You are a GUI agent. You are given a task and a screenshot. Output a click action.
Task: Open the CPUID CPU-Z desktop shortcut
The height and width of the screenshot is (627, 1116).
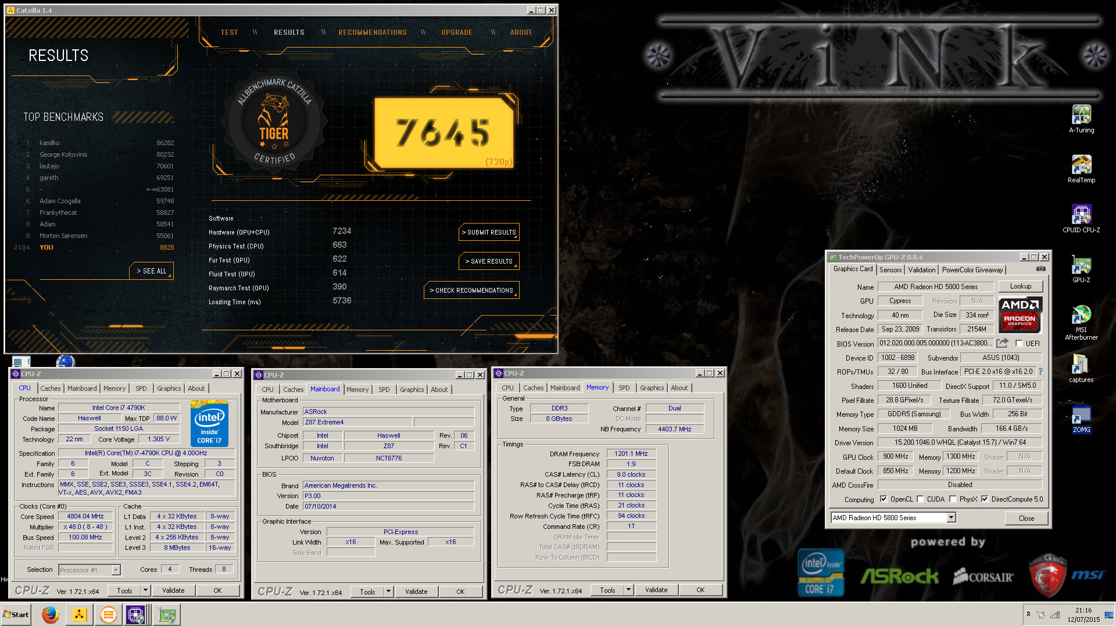(x=1081, y=219)
